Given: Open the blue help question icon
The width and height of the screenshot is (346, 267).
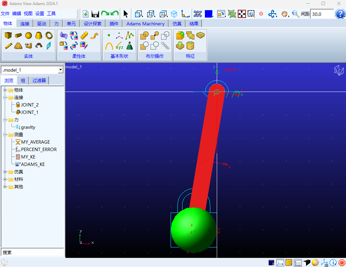Looking at the screenshot, I should [x=340, y=14].
